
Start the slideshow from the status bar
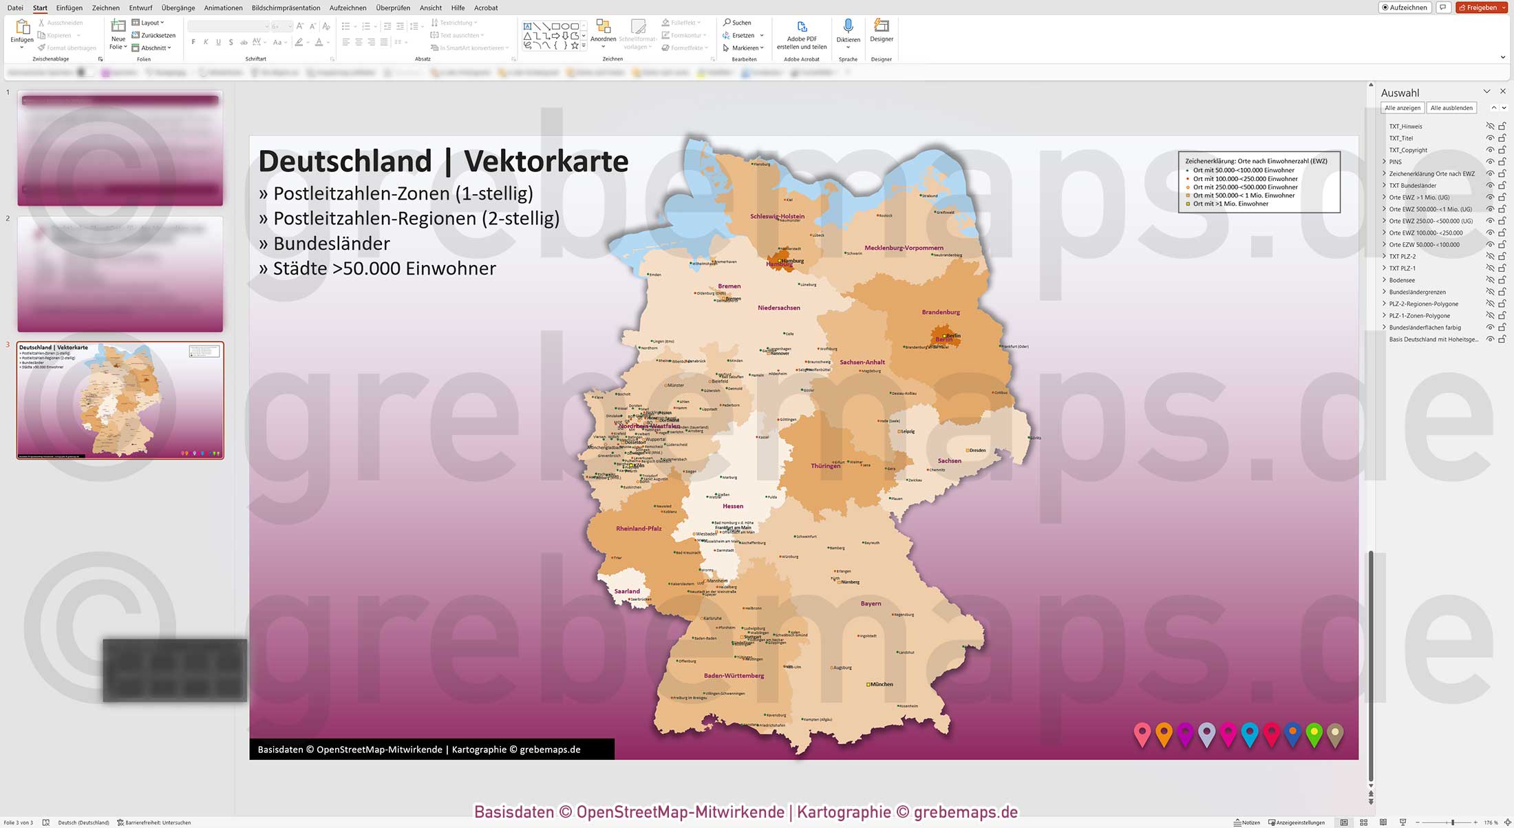(x=1403, y=822)
